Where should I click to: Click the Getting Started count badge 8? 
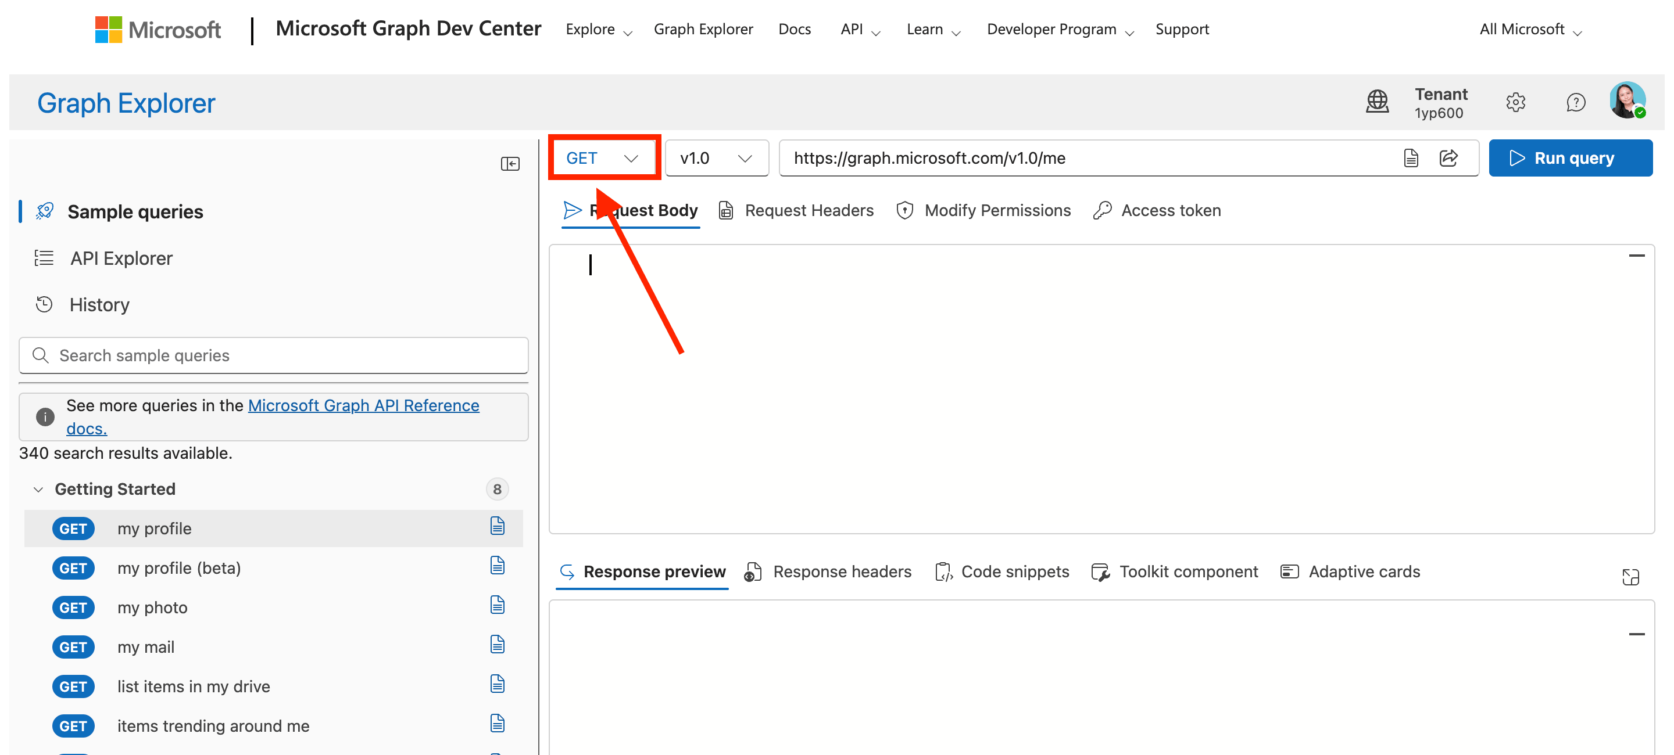click(x=497, y=490)
